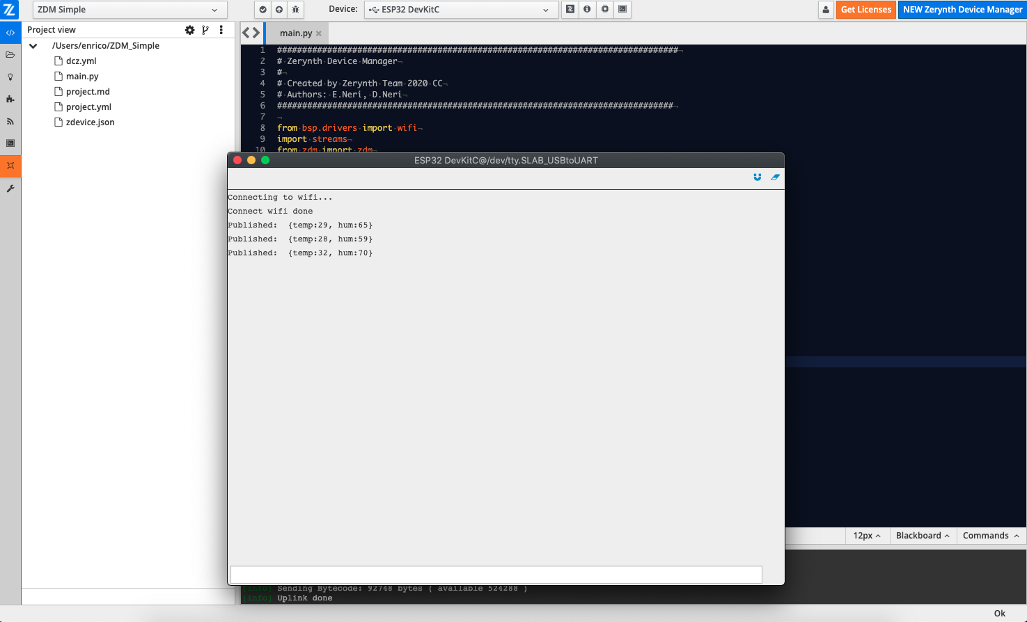The width and height of the screenshot is (1027, 622).
Task: Click the 'Connecting to wifi...' line
Action: (280, 198)
